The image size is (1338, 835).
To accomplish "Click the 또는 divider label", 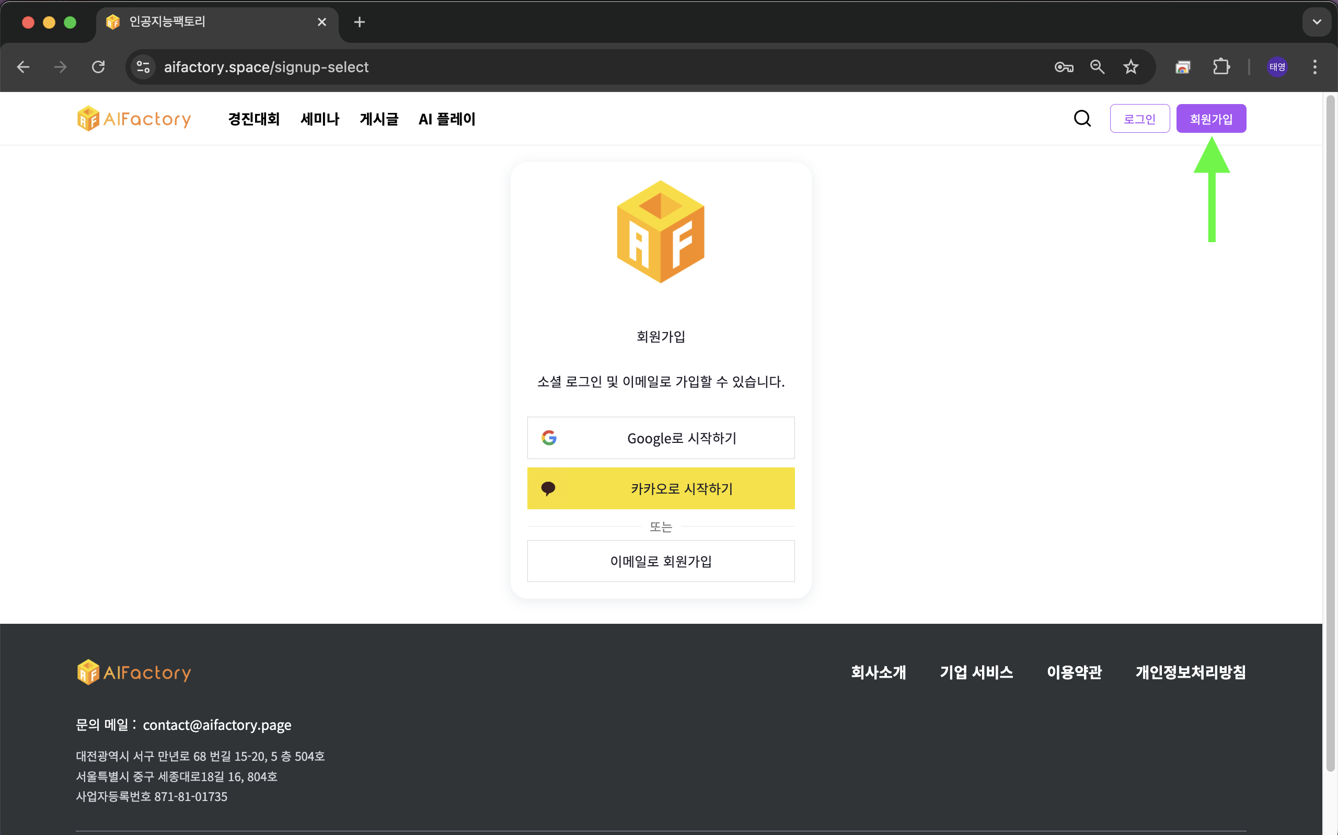I will coord(661,527).
